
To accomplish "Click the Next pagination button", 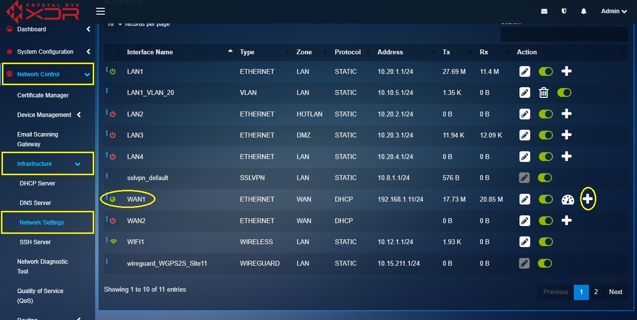I will point(616,292).
